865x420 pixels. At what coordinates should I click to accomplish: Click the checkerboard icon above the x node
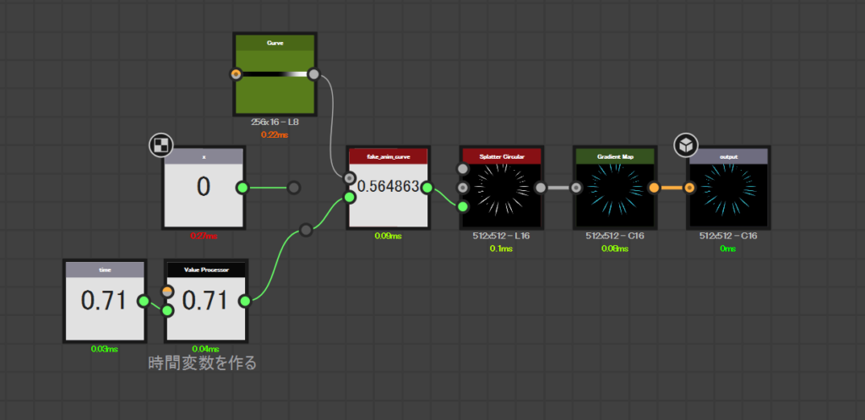point(160,145)
